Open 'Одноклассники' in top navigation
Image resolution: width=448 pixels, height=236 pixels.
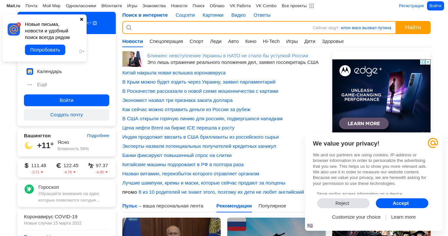coord(81,6)
